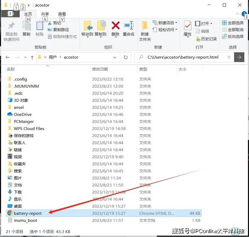This screenshot has height=237, width=249.
Task: Select the 3D 对象 folder icon
Action: (10, 100)
